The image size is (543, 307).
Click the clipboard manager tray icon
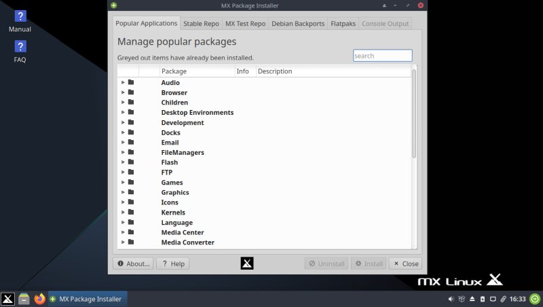[483, 299]
